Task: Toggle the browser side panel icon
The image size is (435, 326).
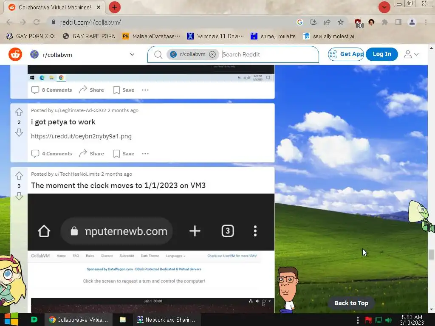Action: click(398, 22)
